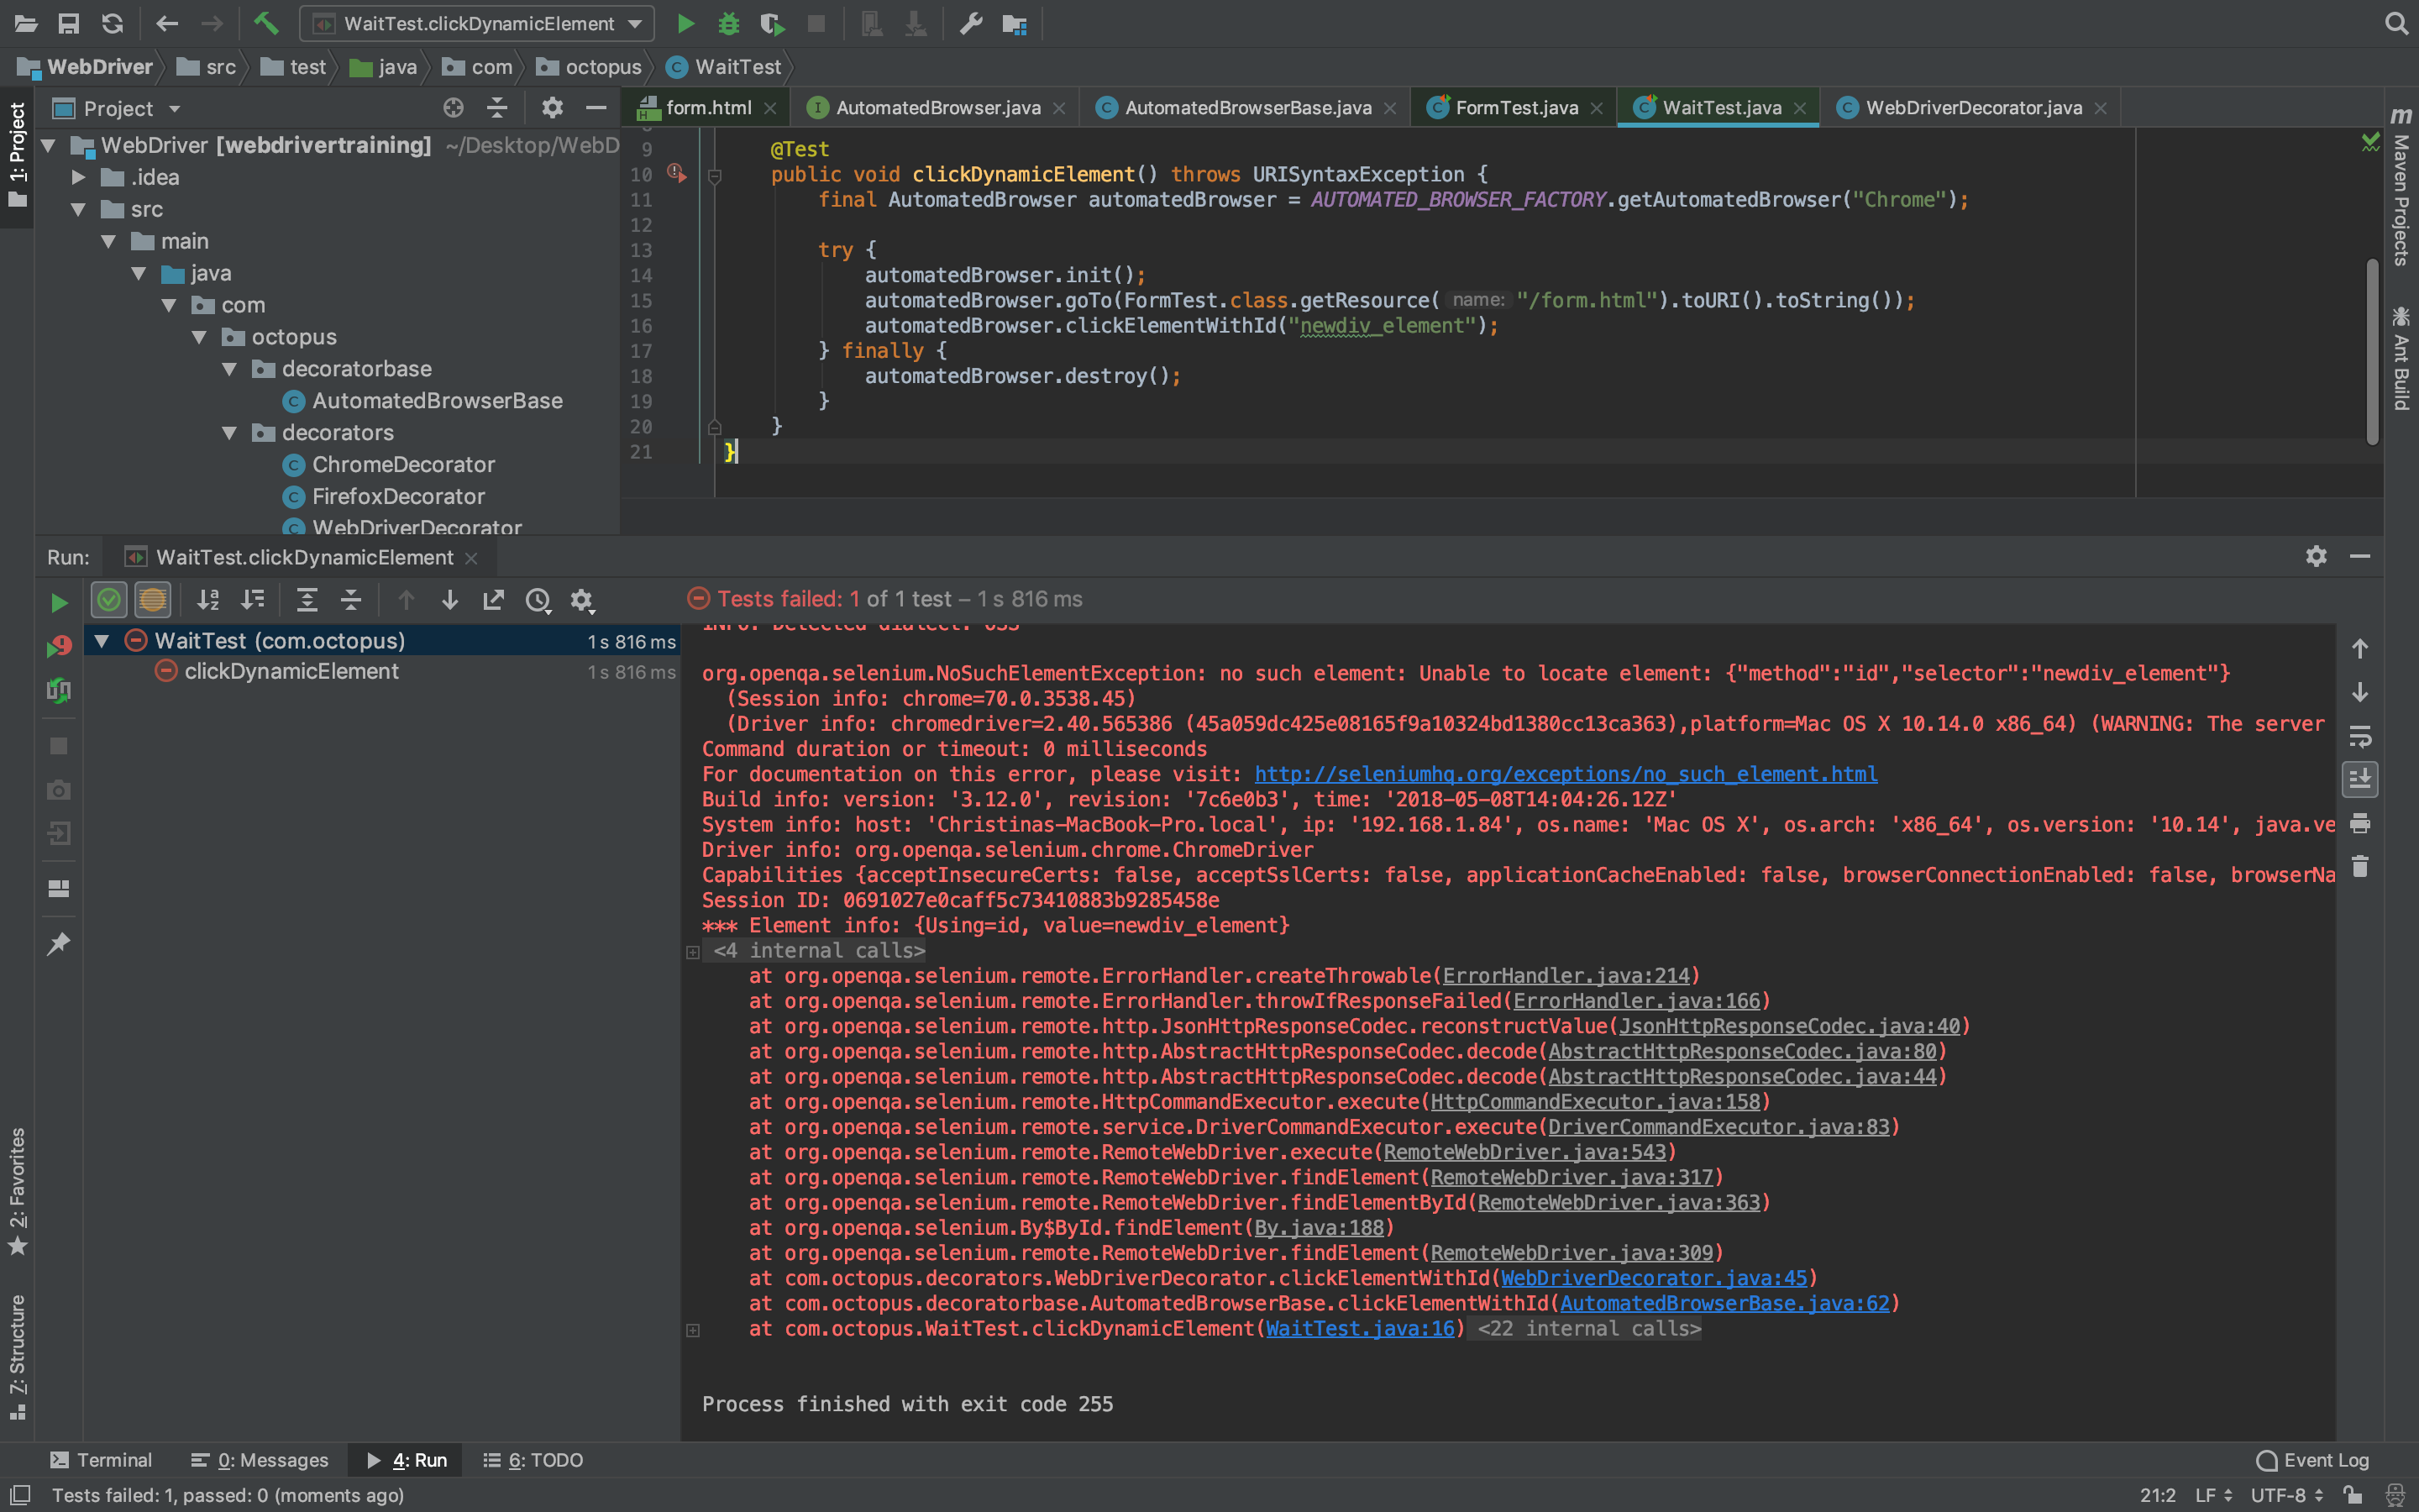2419x1512 pixels.
Task: Click Sort alphabetically icon in test toolbar
Action: pyautogui.click(x=208, y=600)
